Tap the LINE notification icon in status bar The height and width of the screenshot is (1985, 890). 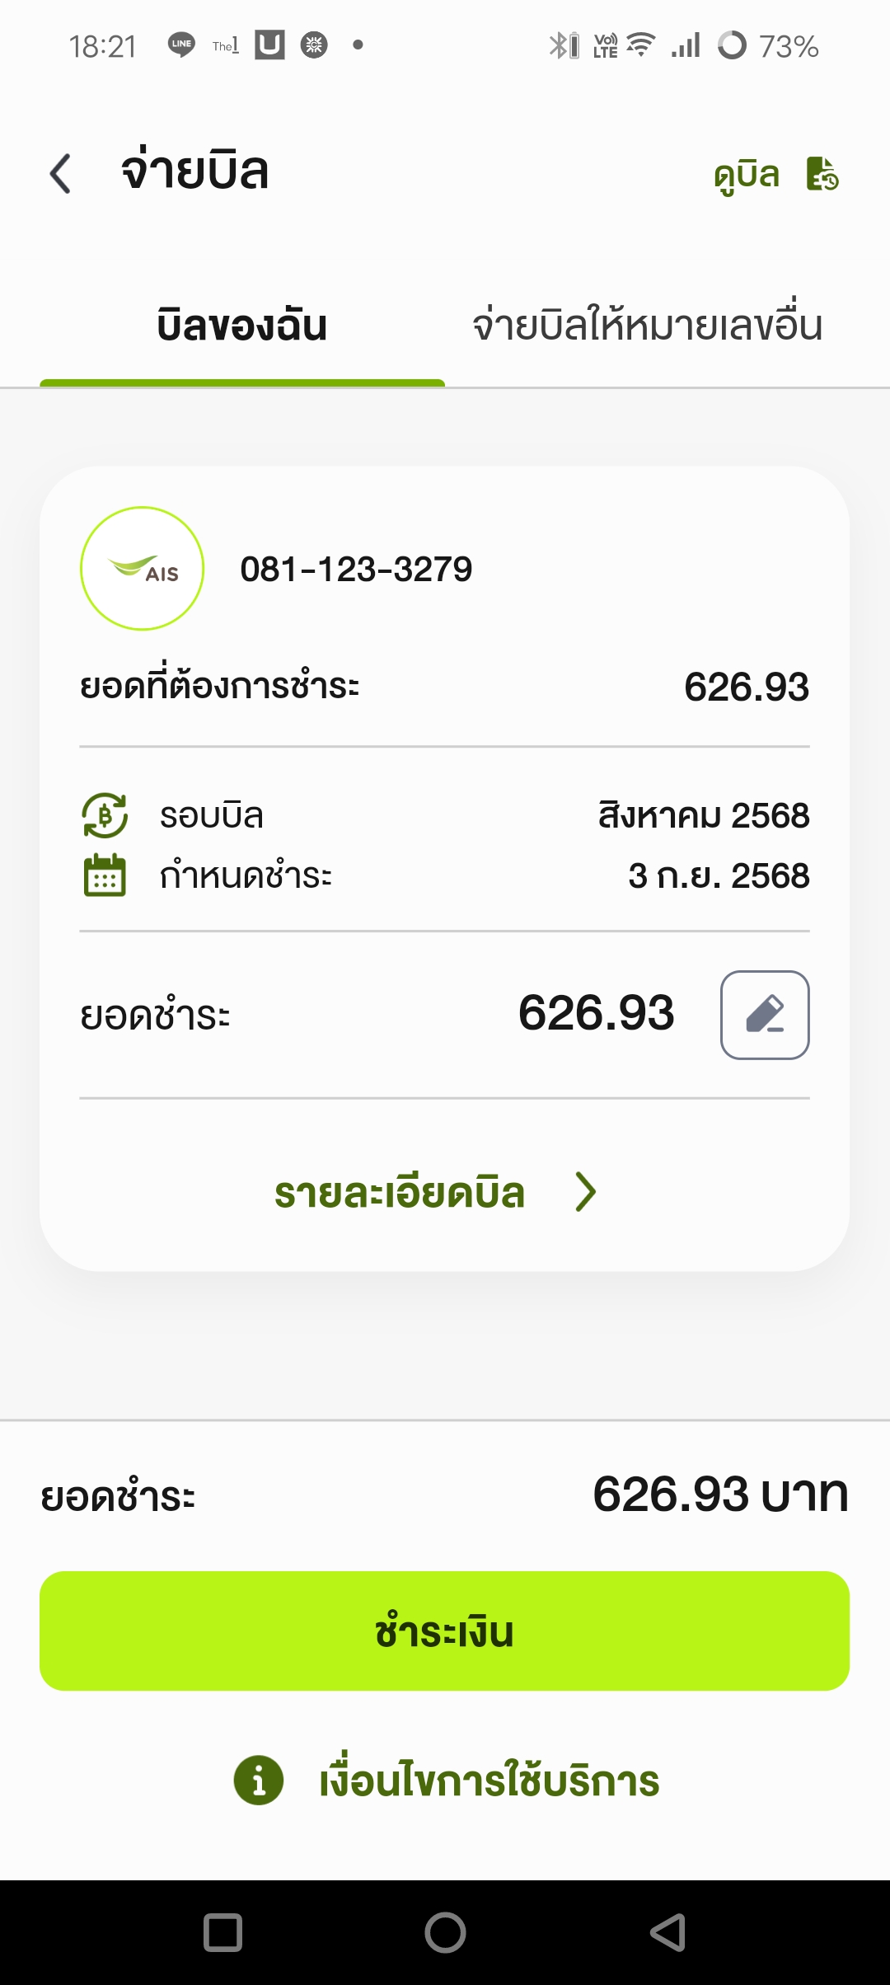181,45
